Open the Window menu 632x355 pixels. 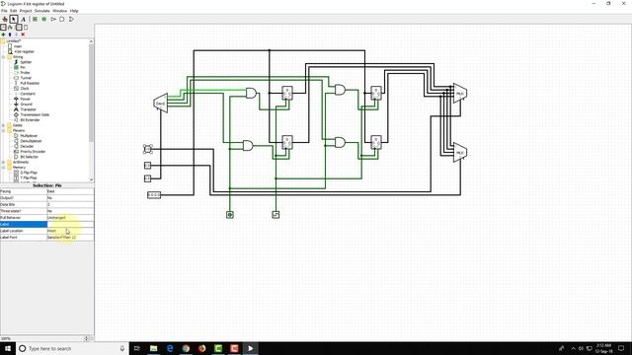(x=59, y=11)
